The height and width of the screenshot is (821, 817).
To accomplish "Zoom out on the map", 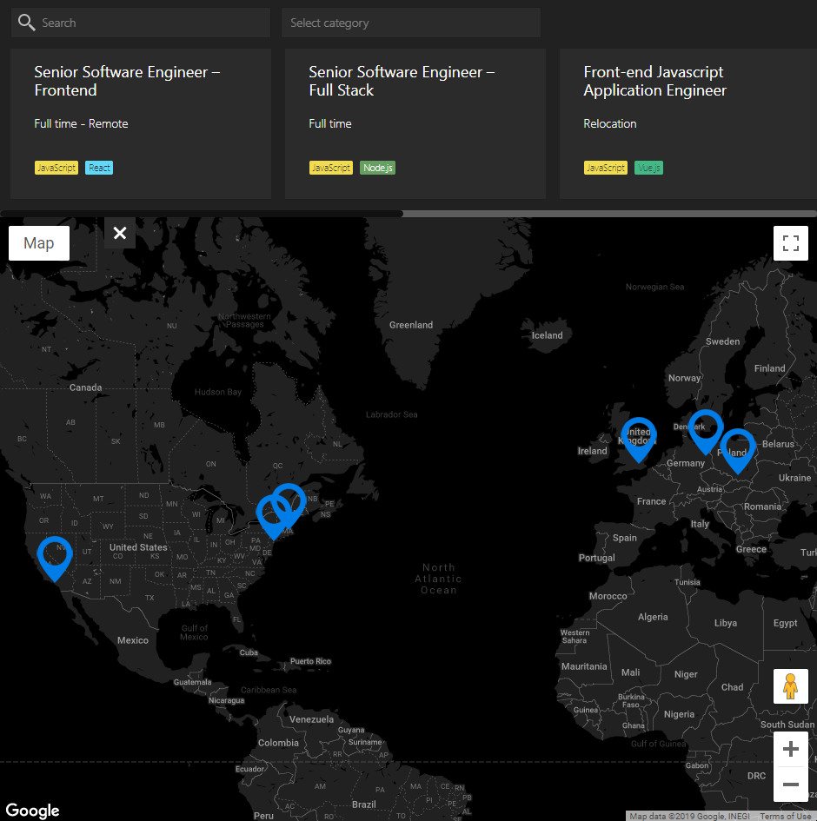I will pyautogui.click(x=790, y=785).
